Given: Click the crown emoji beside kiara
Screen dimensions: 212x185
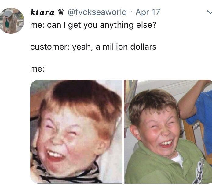Looking at the screenshot, I should coord(61,12).
